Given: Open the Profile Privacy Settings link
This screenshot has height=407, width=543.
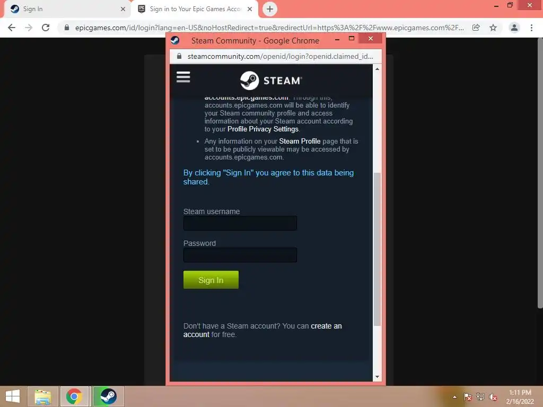Looking at the screenshot, I should coord(263,129).
